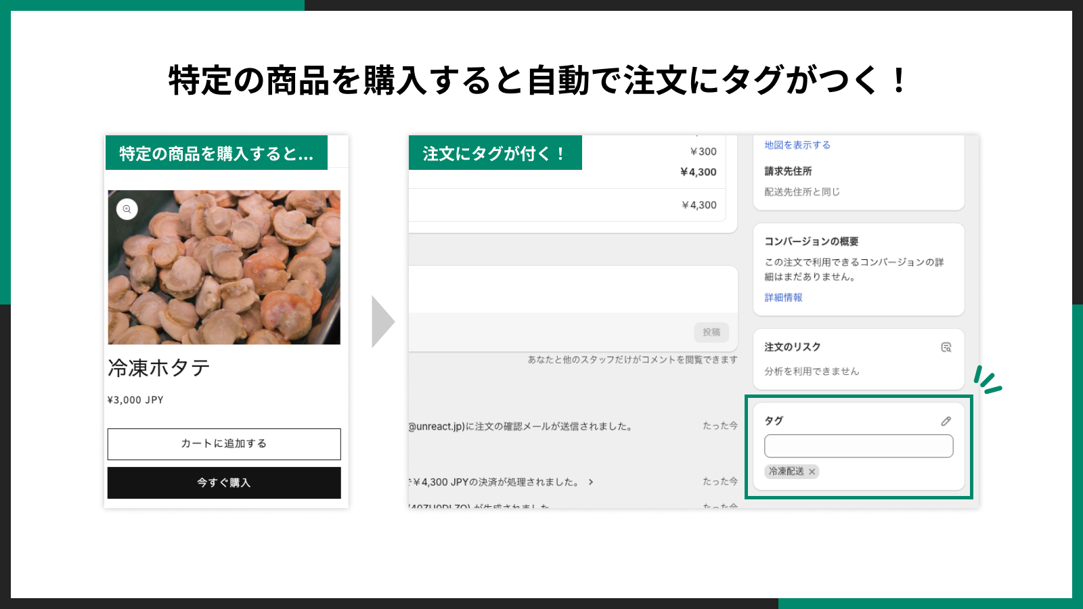
Task: Select the 冷凍配送 tag chip
Action: (787, 472)
